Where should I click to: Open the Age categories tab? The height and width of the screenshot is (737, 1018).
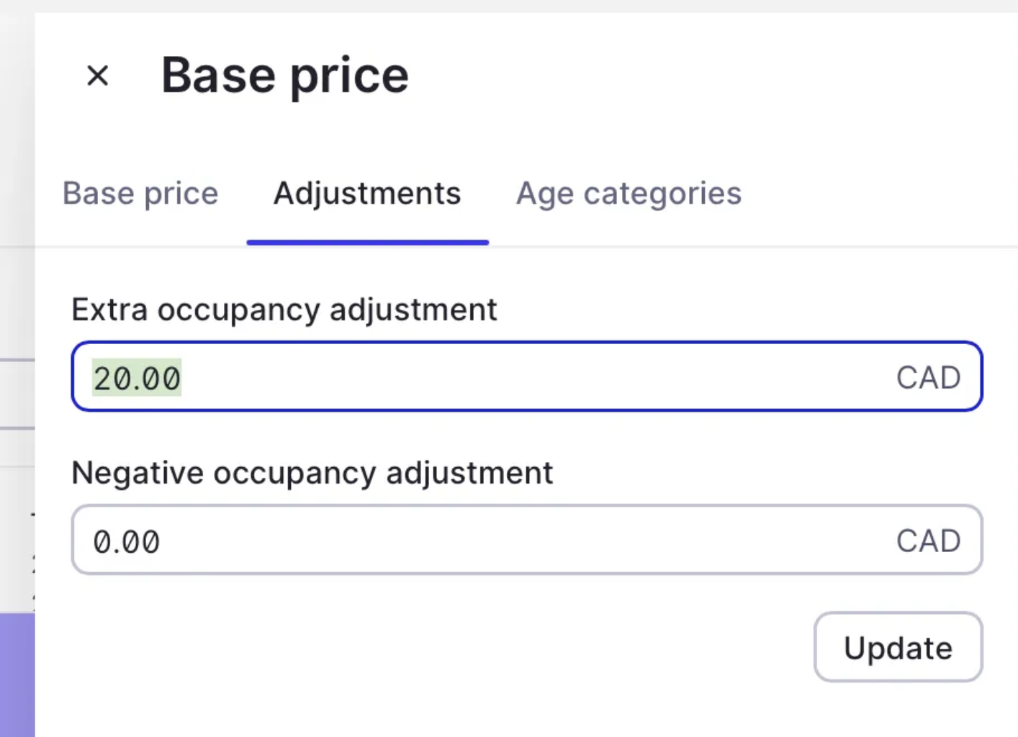629,194
